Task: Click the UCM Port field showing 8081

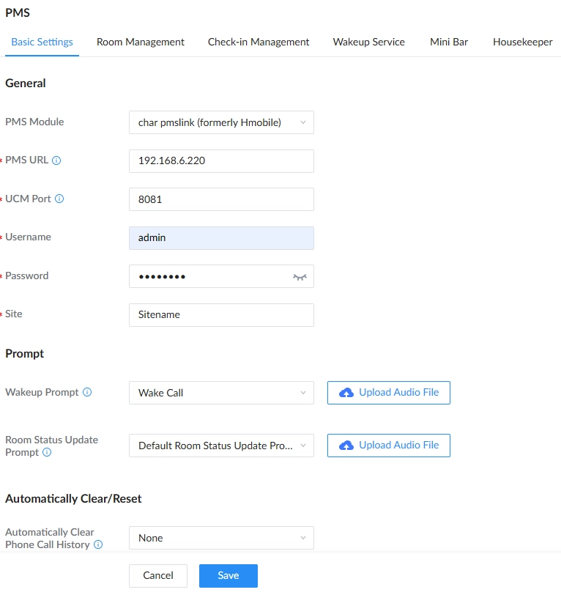Action: click(x=221, y=199)
